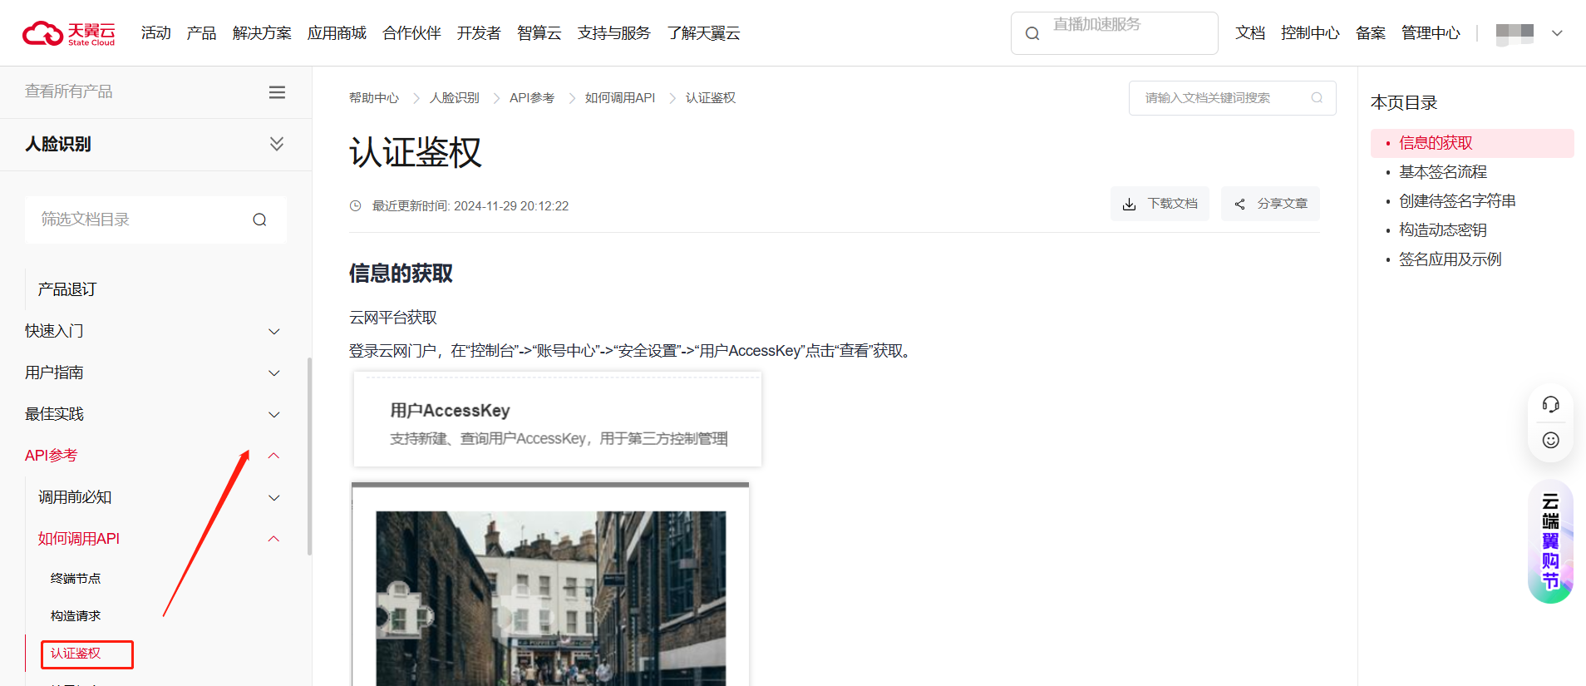This screenshot has width=1586, height=686.
Task: Click the magnifier in document keyword search
Action: click(1317, 98)
